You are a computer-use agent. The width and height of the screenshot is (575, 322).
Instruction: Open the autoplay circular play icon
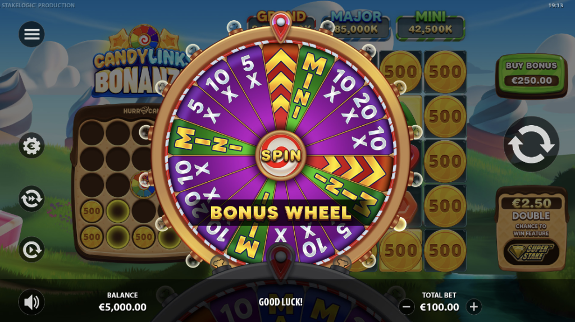(31, 250)
